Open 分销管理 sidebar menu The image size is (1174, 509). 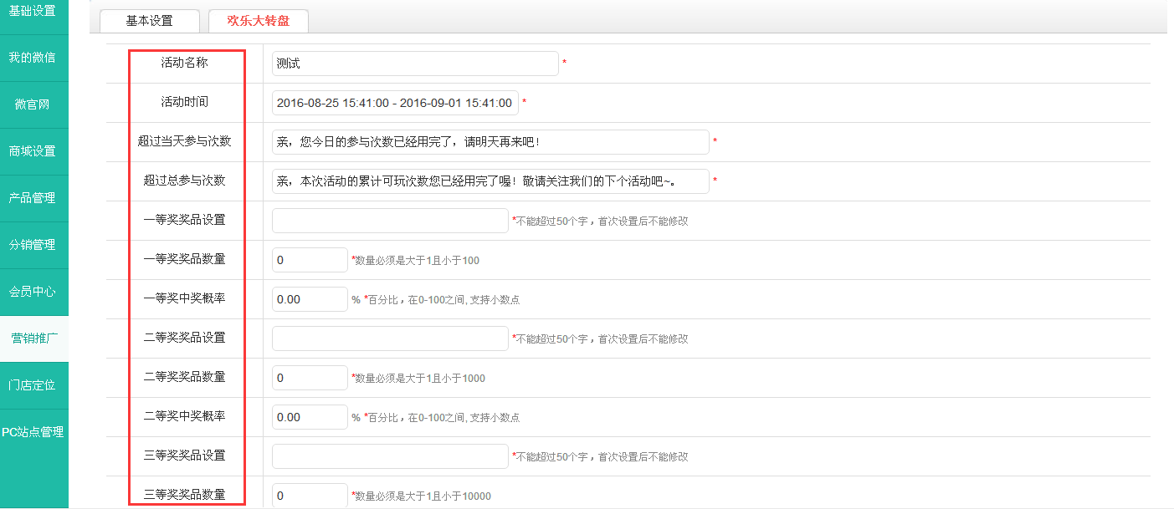coord(33,245)
